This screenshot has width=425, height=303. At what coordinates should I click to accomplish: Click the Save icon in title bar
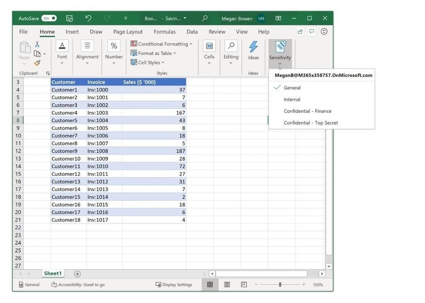tap(70, 18)
